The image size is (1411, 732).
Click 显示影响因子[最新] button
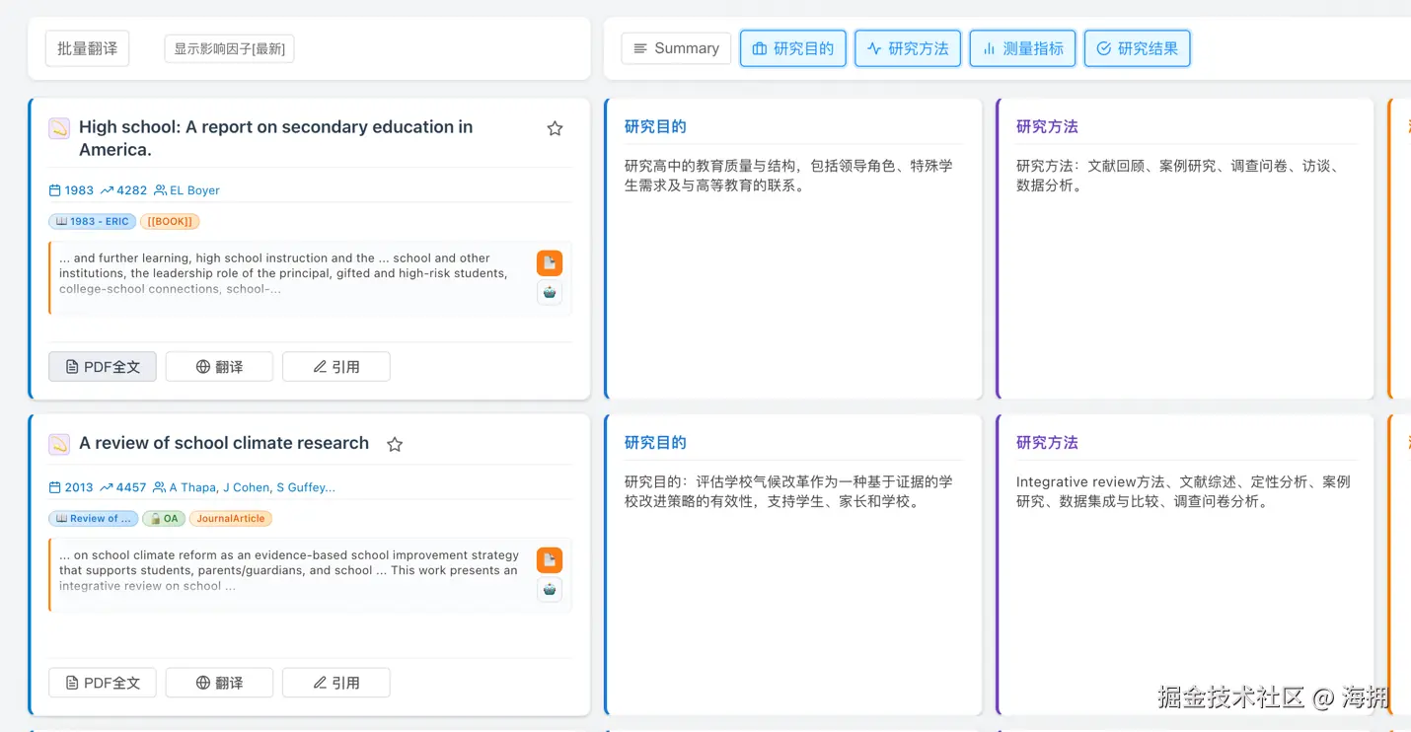pyautogui.click(x=229, y=48)
